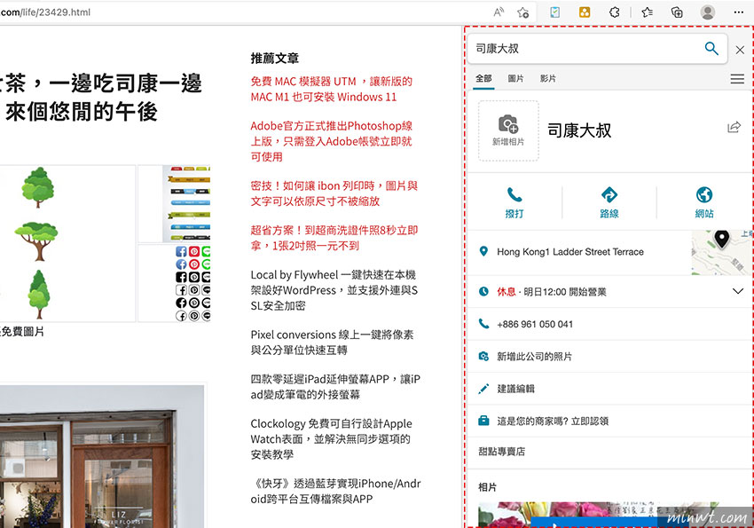754x528 pixels.
Task: Click the 路線 directions button
Action: tap(609, 202)
